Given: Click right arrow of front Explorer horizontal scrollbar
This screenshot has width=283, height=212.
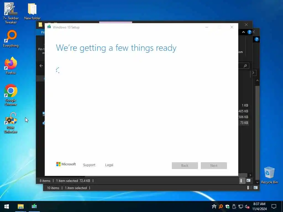Looking at the screenshot, I should [x=250, y=175].
